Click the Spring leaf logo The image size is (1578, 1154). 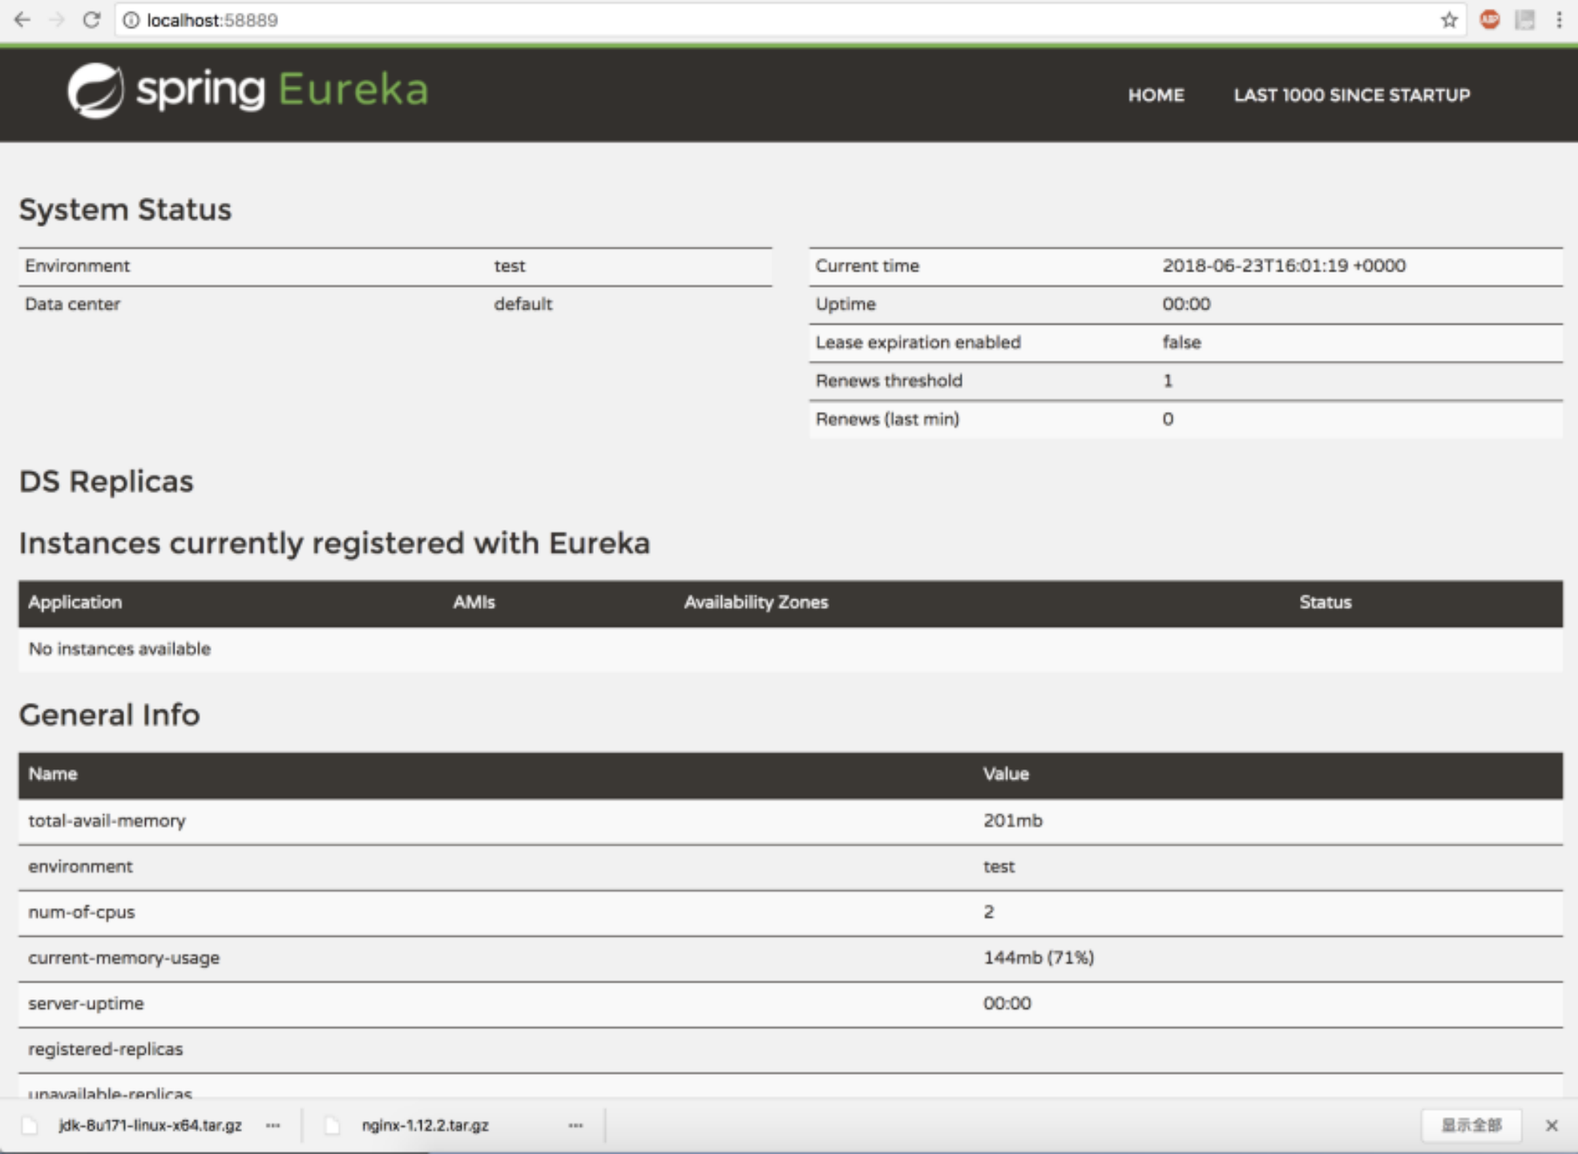(95, 91)
